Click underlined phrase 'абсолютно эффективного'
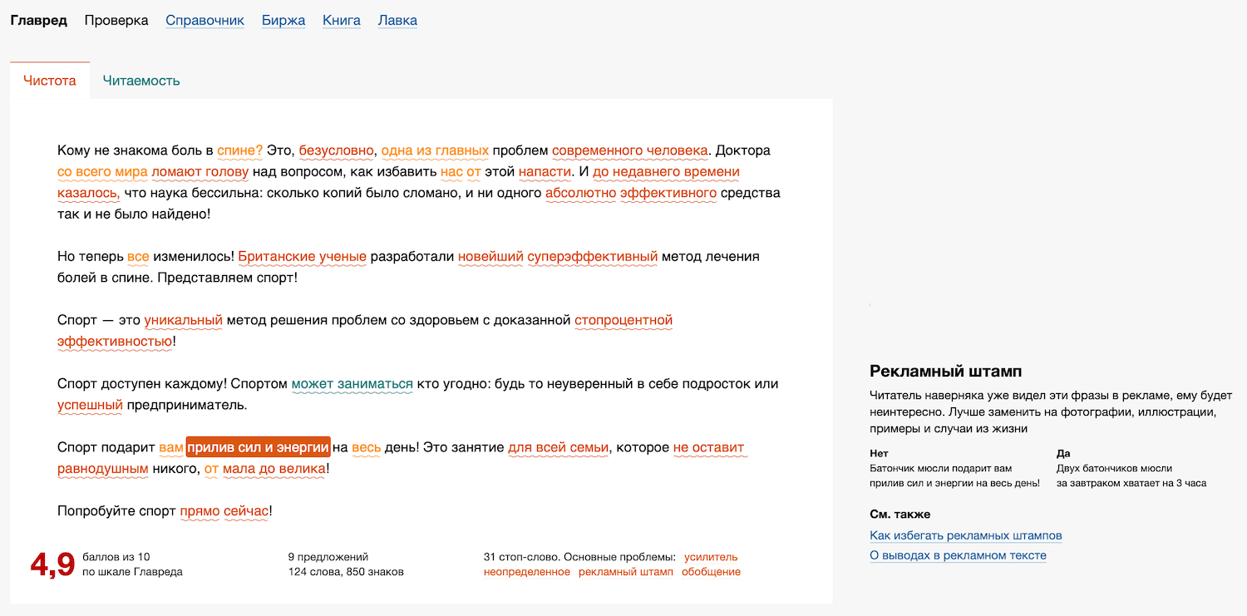Image resolution: width=1247 pixels, height=616 pixels. point(631,193)
